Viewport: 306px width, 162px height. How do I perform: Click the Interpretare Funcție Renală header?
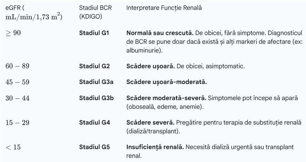tap(164, 8)
